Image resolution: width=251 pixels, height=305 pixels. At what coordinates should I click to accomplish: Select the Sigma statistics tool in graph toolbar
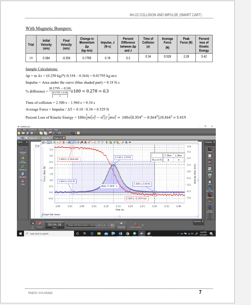click(x=63, y=142)
